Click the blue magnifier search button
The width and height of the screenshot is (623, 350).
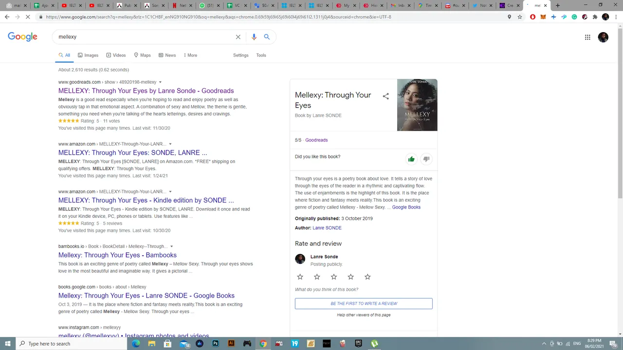[x=267, y=37]
